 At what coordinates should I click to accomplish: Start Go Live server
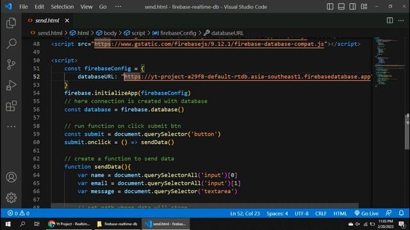click(366, 213)
